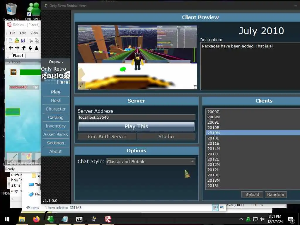The width and height of the screenshot is (300, 225).
Task: Click the Random client button
Action: point(275,195)
